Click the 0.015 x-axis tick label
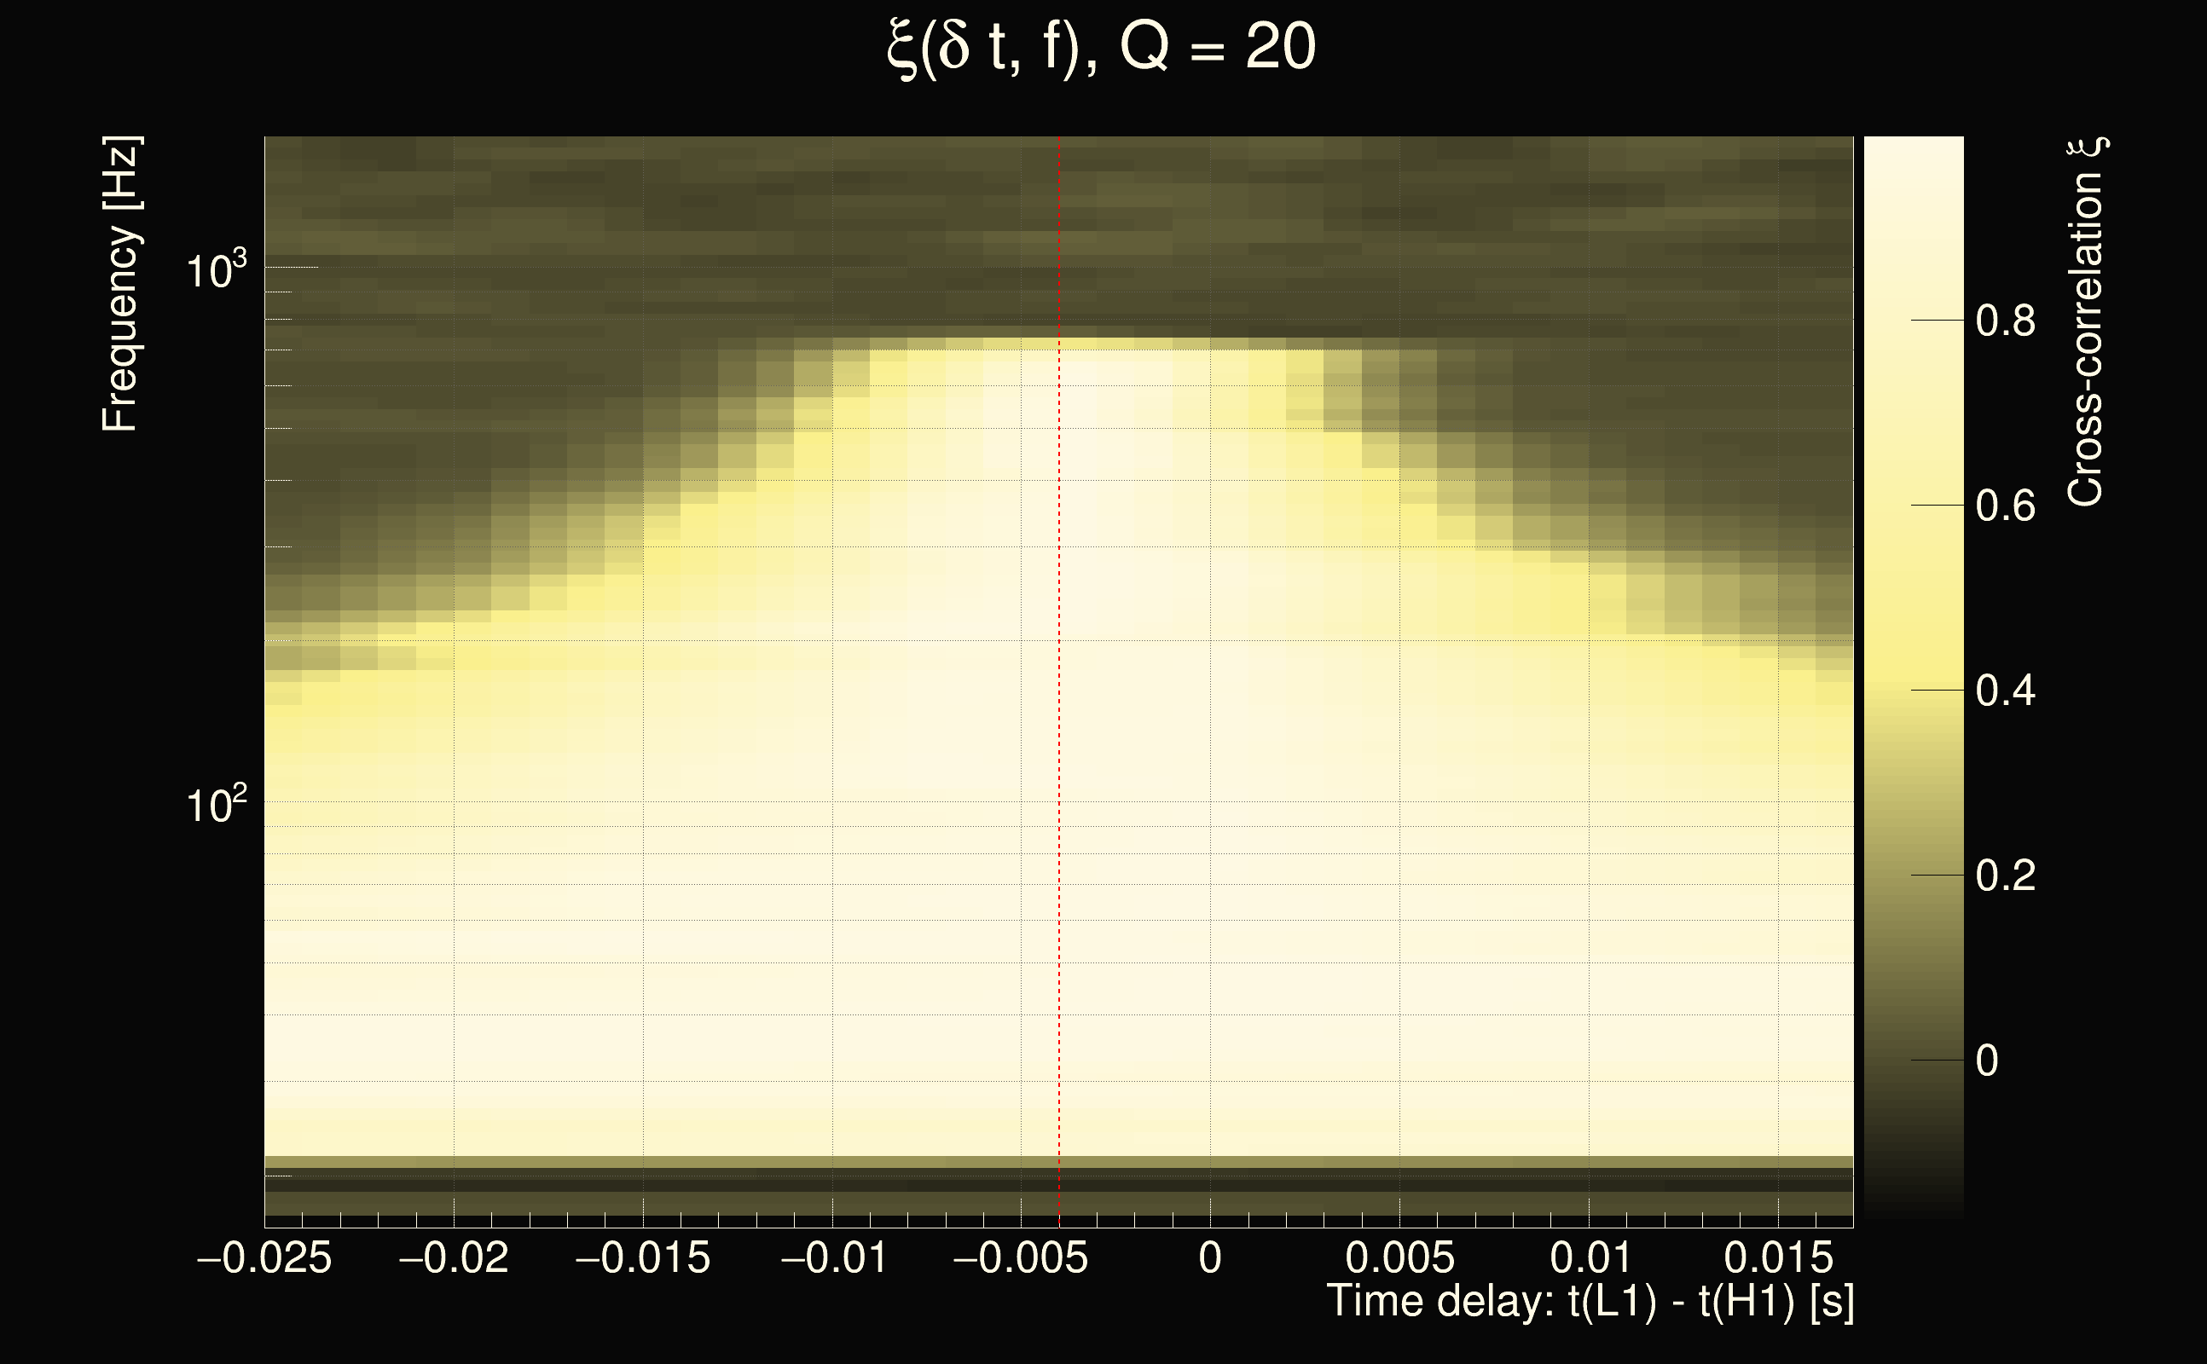 (1778, 1258)
